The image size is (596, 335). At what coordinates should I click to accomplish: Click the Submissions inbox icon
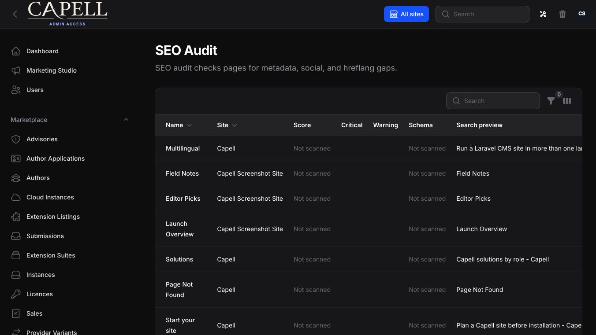point(16,236)
